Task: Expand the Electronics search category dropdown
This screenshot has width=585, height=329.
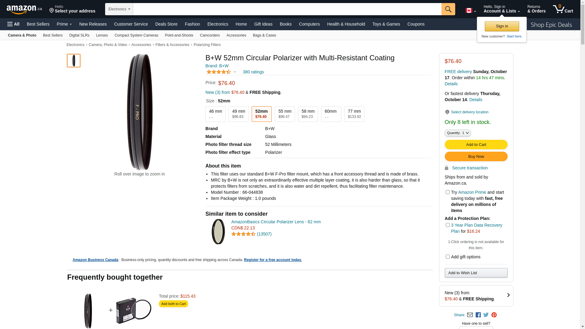Action: tap(119, 9)
